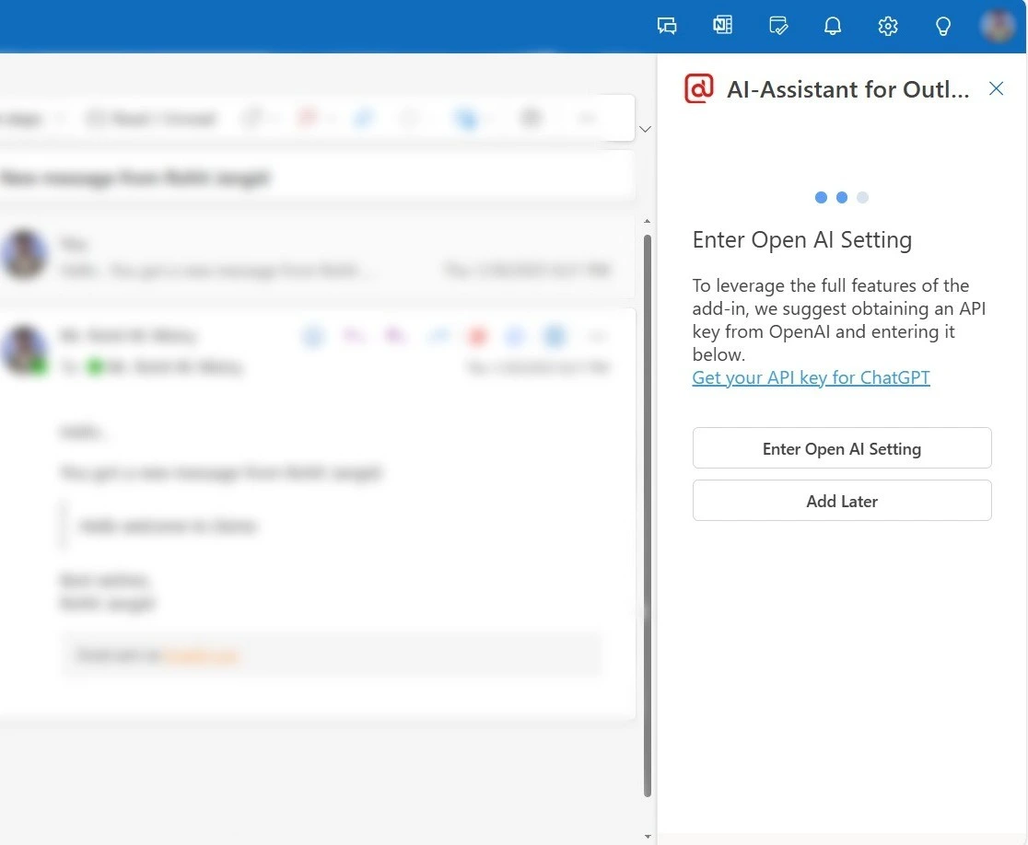Close the AI-Assistant for Outlook pane
The width and height of the screenshot is (1028, 845).
tap(996, 88)
